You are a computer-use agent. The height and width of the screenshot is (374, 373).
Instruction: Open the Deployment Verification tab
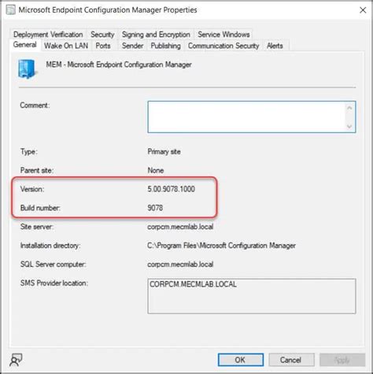pos(48,35)
